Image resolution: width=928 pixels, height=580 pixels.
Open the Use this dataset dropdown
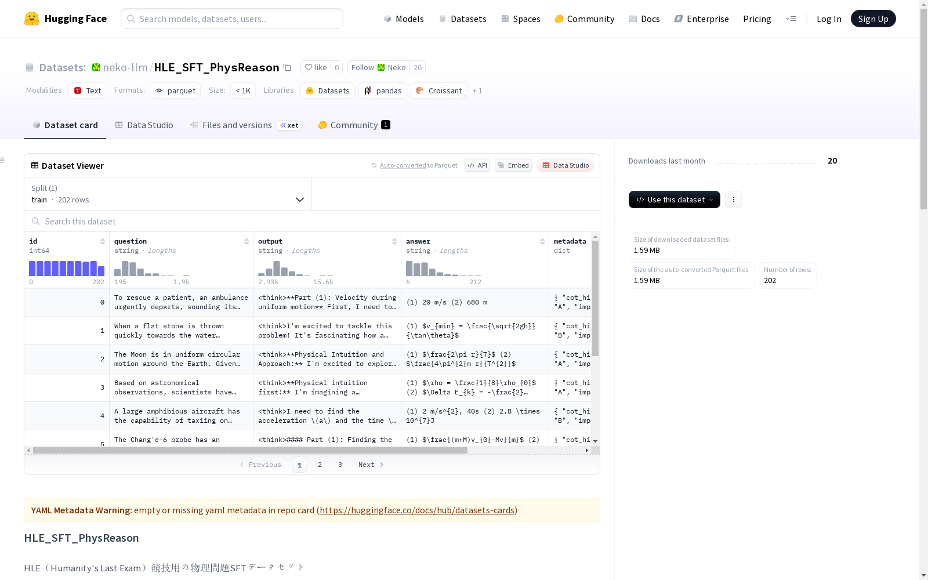tap(675, 200)
